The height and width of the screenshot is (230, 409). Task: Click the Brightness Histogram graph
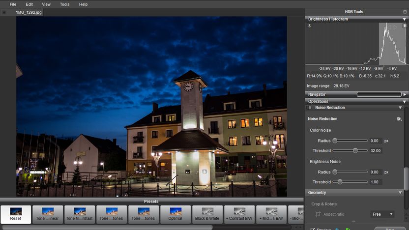coord(356,44)
